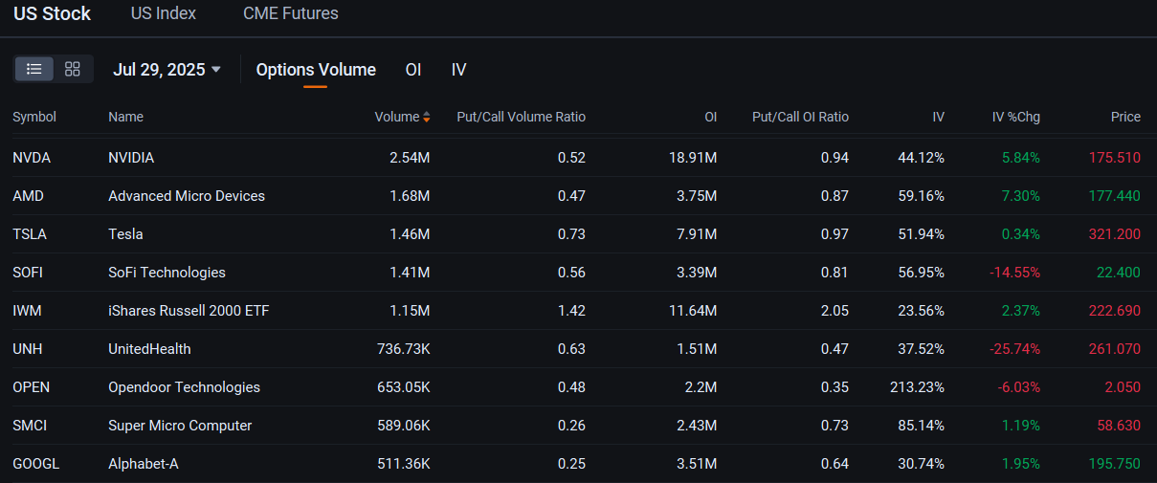This screenshot has width=1157, height=483.
Task: Click the TSLA ticker symbol
Action: tap(30, 234)
